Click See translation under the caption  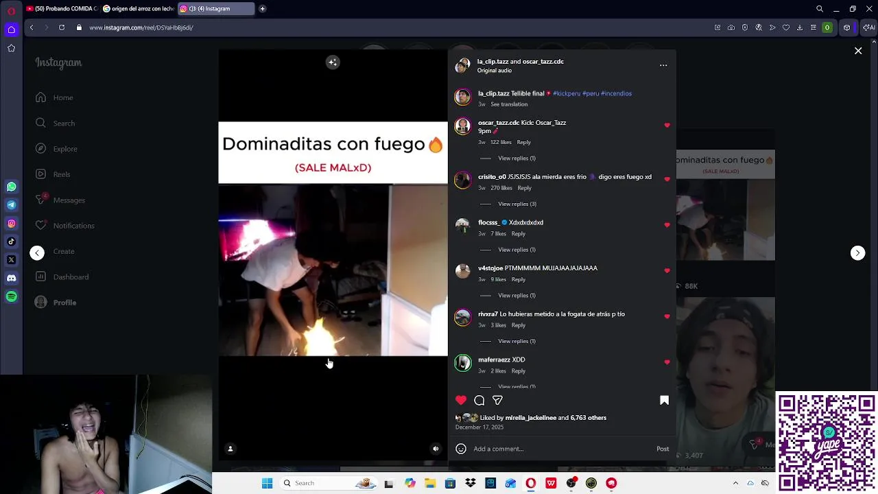click(509, 104)
